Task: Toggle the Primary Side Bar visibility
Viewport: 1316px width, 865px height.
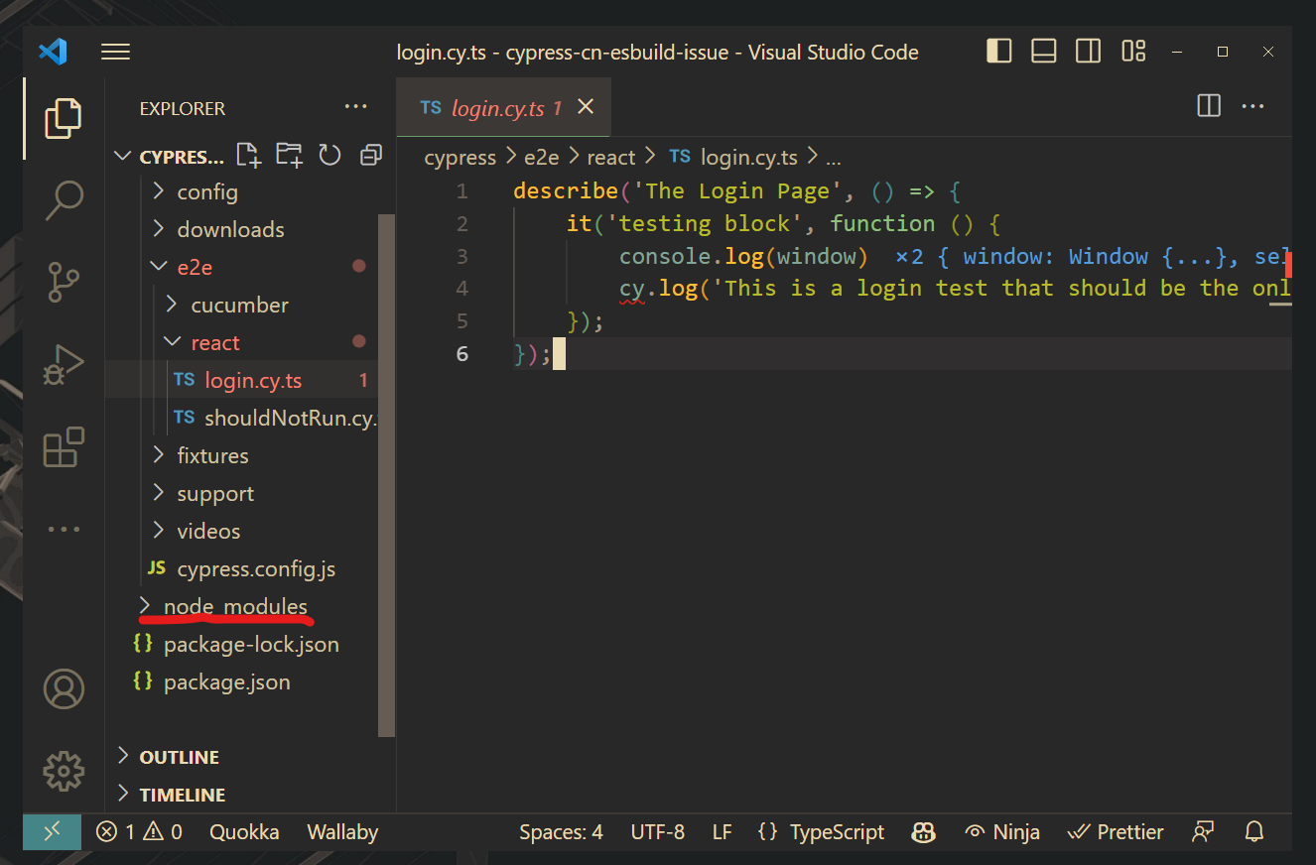Action: [x=998, y=51]
